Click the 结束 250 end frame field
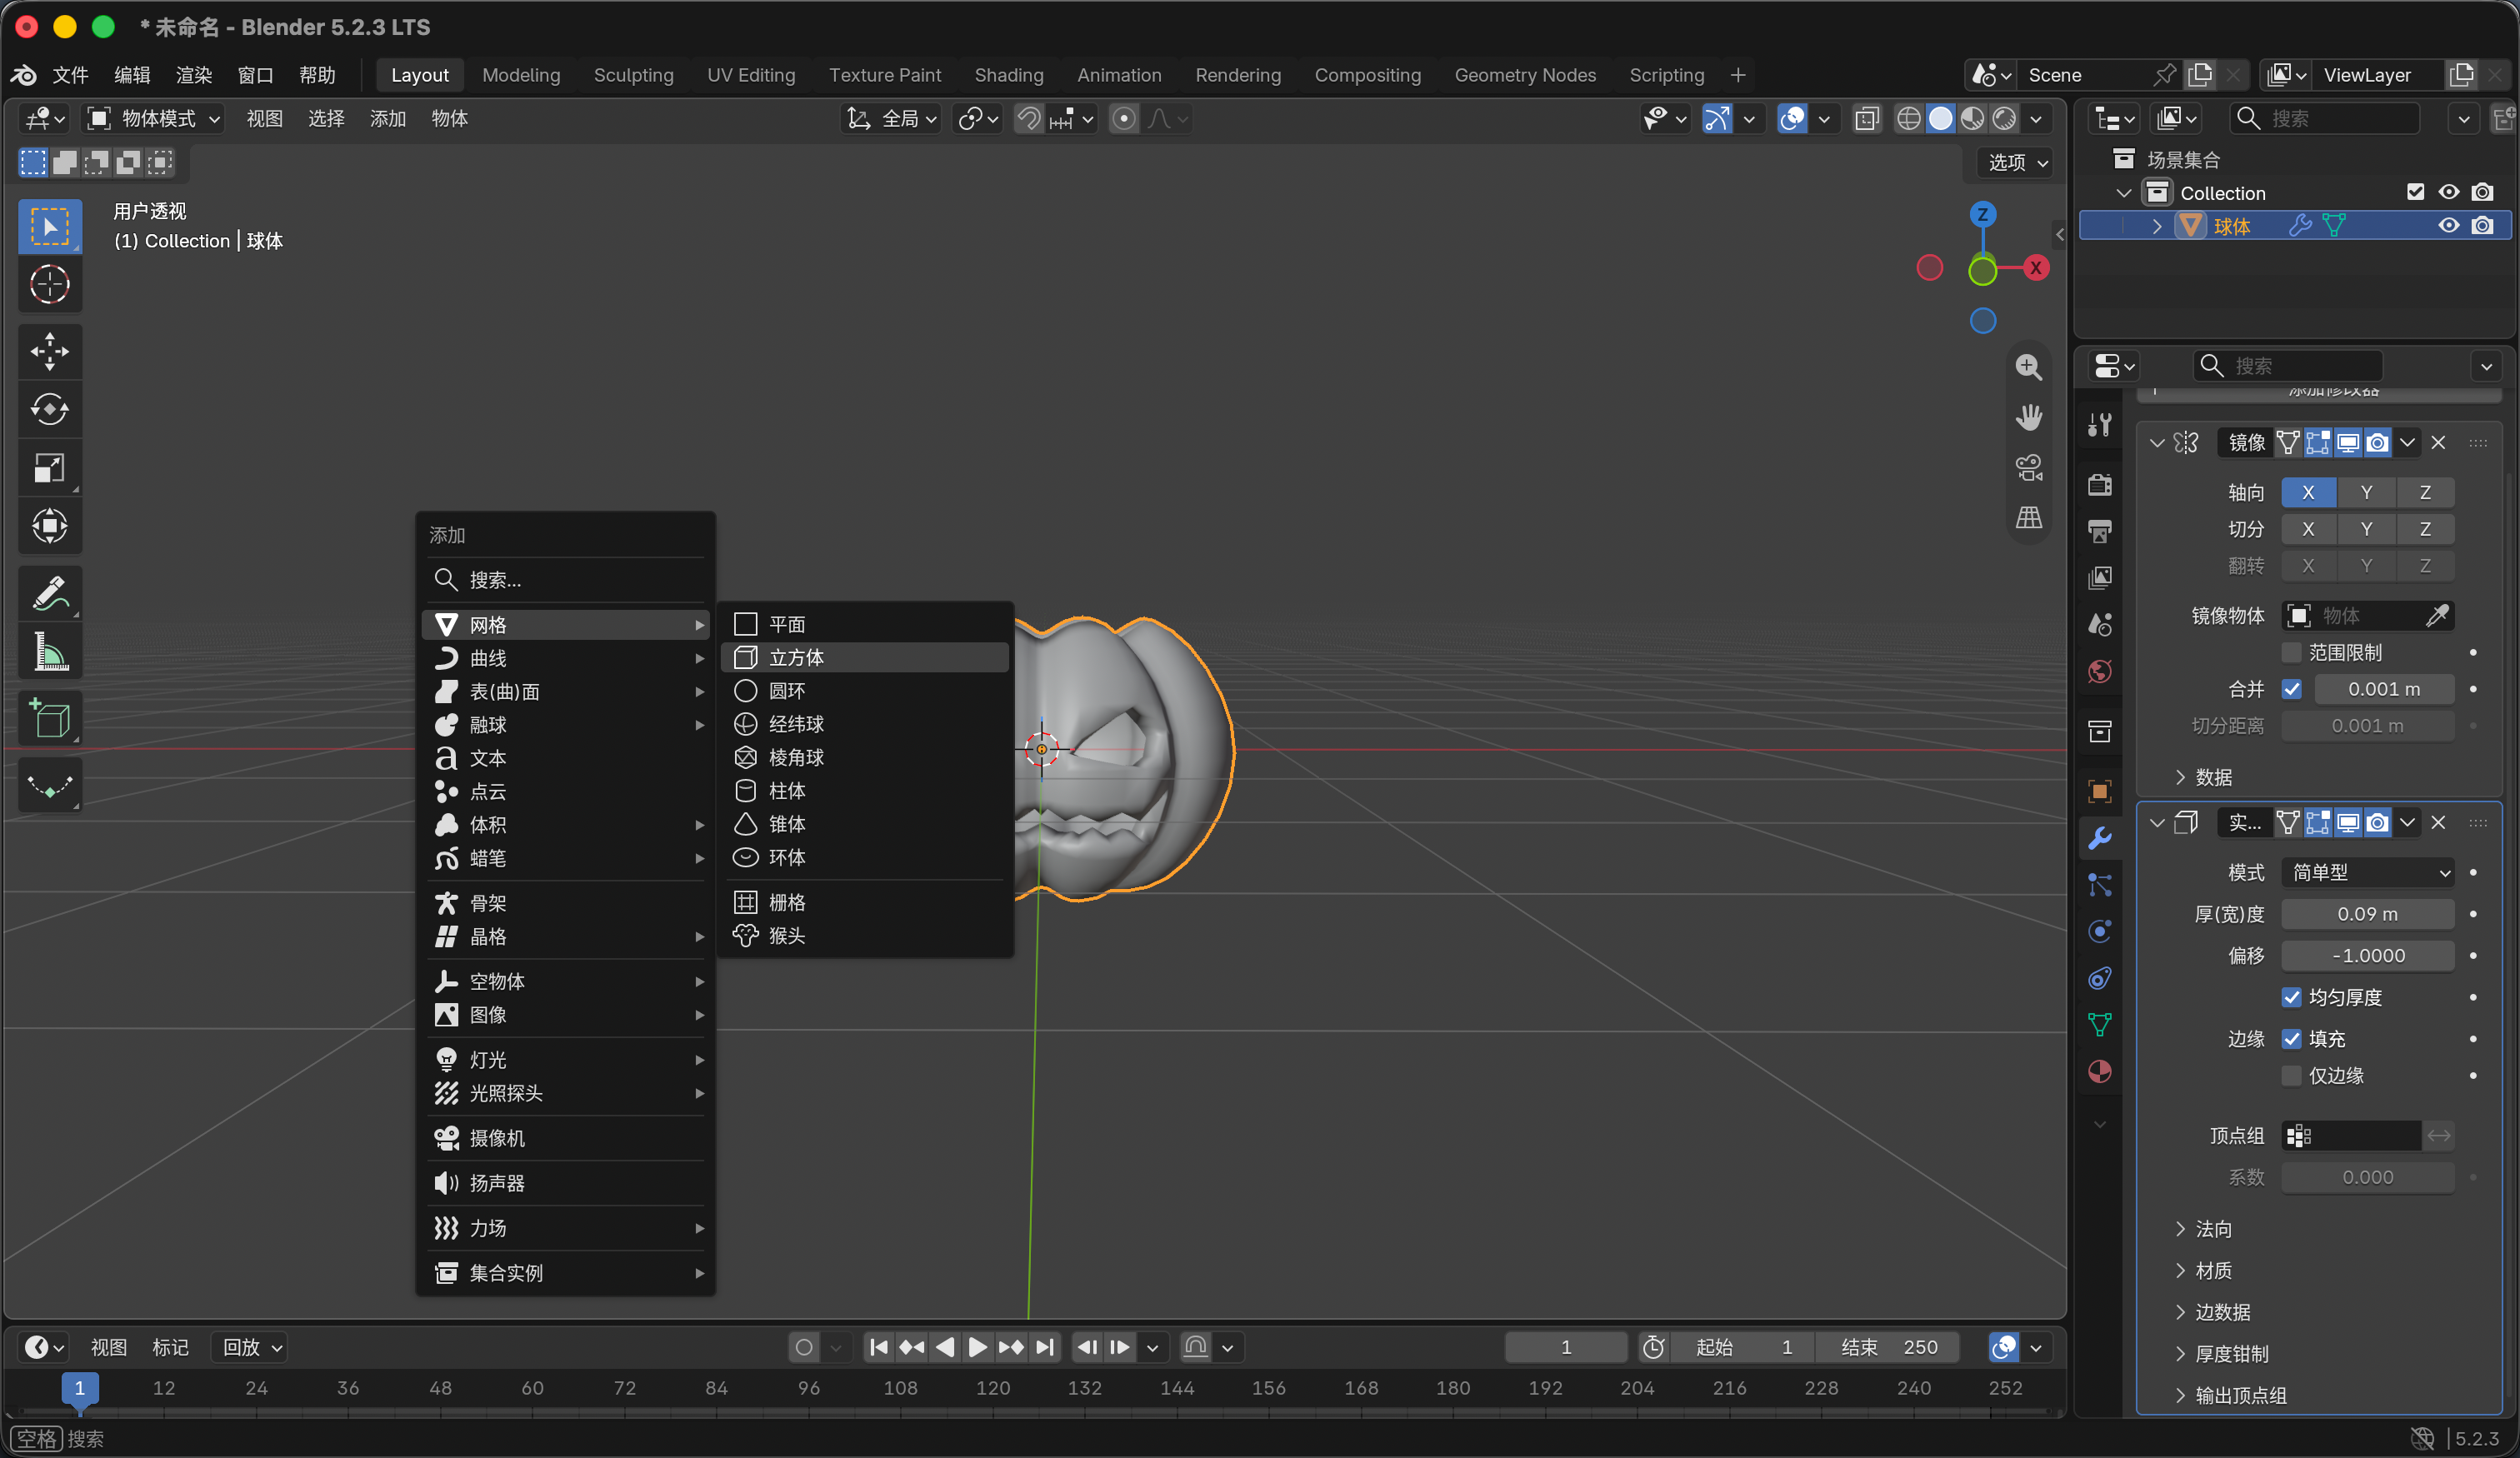Viewport: 2520px width, 1458px height. coord(1888,1347)
